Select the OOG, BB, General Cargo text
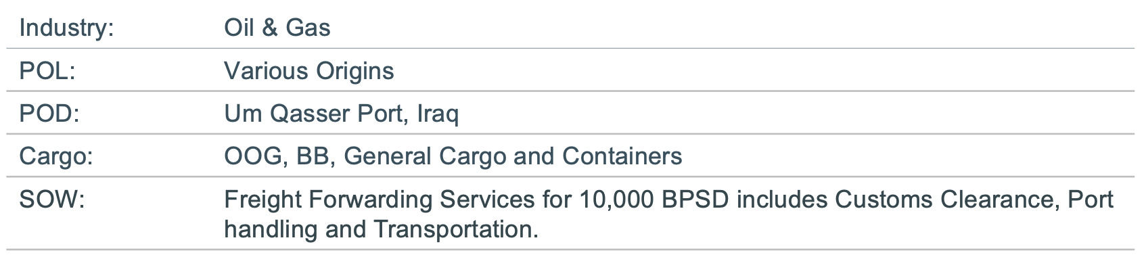 (x=365, y=157)
